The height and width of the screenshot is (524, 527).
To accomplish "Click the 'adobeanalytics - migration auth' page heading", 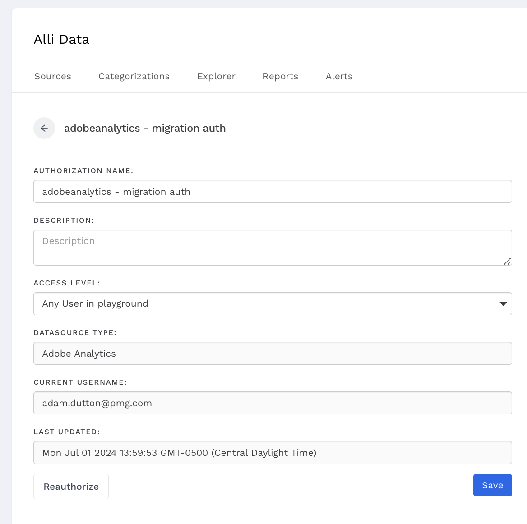I will [145, 128].
